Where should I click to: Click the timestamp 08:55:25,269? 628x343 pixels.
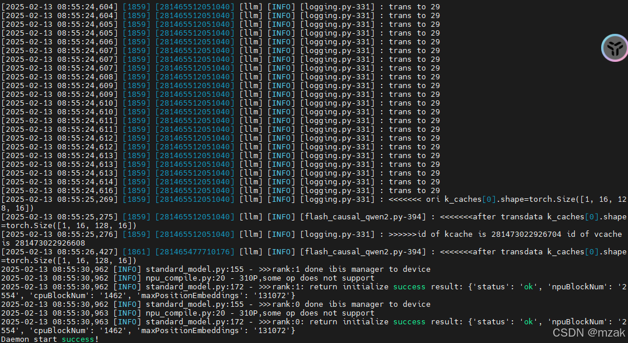pos(86,199)
